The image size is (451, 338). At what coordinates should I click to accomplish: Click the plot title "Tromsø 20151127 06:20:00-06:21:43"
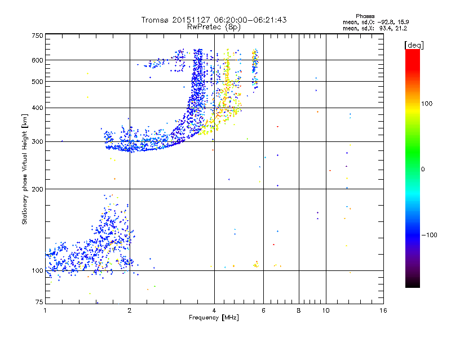(x=214, y=20)
